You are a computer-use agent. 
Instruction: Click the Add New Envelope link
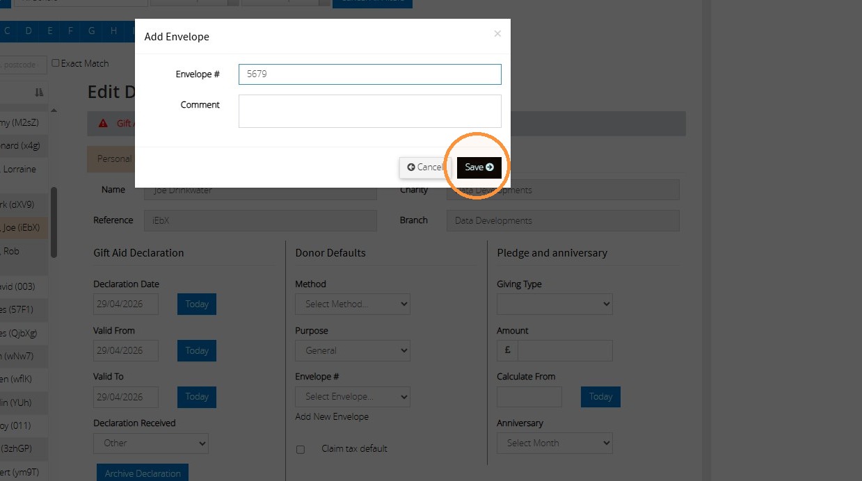click(332, 417)
